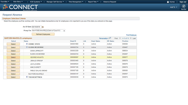Sort by the Empl Status column header
This screenshot has width=188, height=105.
pos(95,41)
